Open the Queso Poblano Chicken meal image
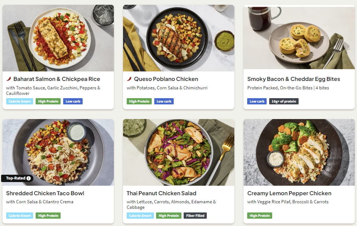This screenshot has width=357, height=226. point(178,38)
